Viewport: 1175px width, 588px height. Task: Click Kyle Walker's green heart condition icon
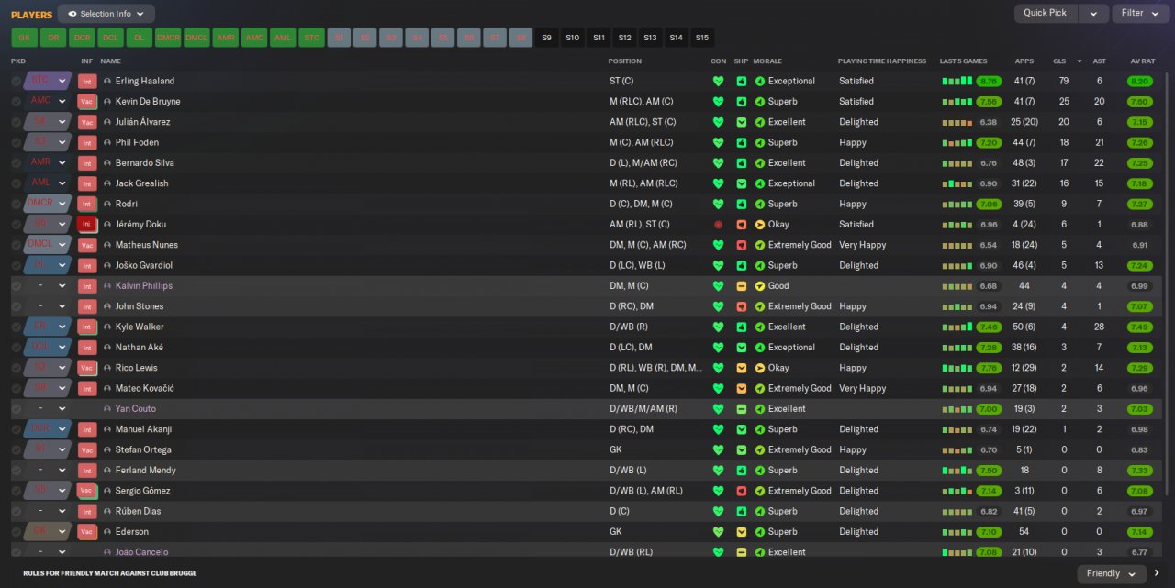(x=718, y=327)
